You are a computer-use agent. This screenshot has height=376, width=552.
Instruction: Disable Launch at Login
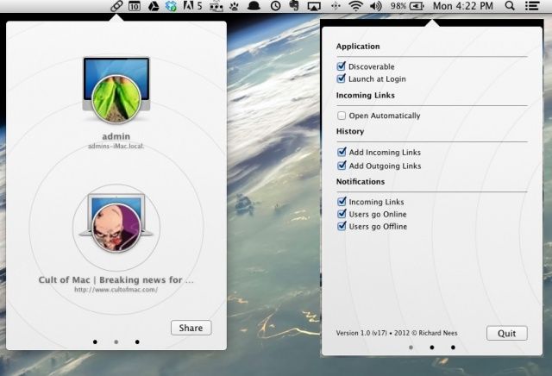pos(342,78)
